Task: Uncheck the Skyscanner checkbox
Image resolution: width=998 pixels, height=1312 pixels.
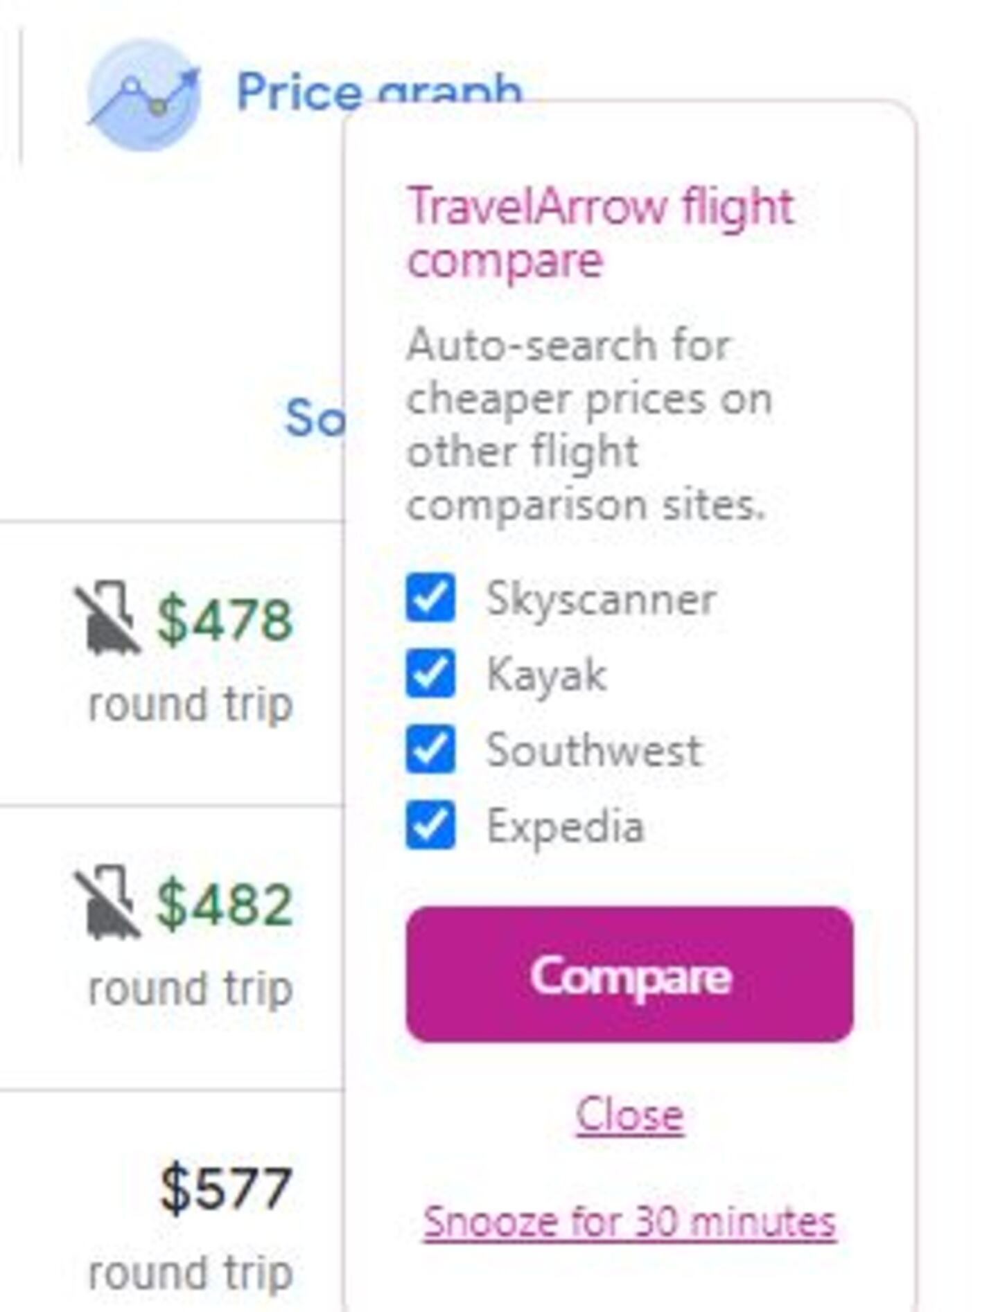Action: [430, 598]
